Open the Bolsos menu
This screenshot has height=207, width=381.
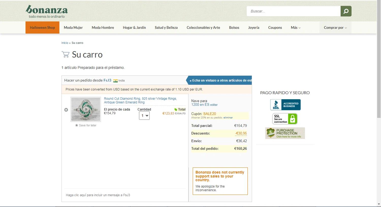(x=234, y=28)
